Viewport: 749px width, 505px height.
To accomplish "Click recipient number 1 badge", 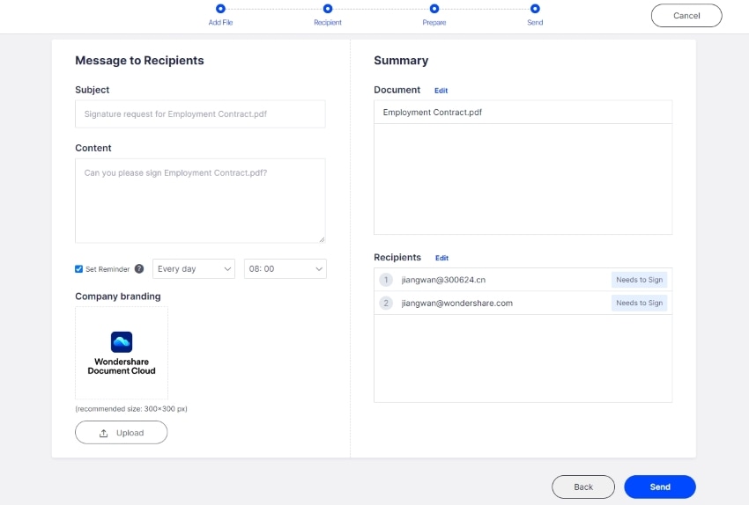I will point(385,280).
